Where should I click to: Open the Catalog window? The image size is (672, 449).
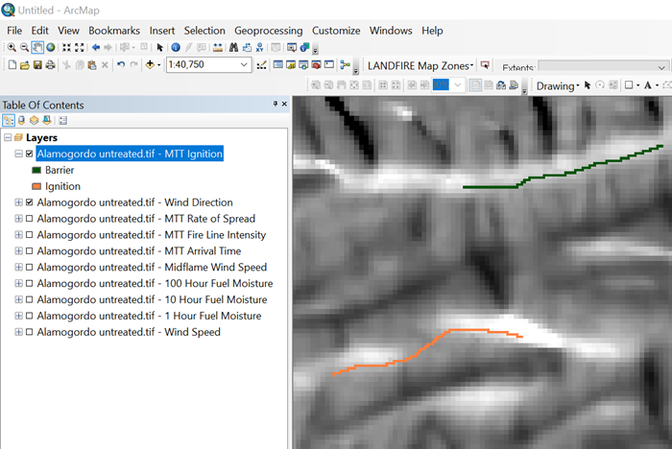(291, 65)
